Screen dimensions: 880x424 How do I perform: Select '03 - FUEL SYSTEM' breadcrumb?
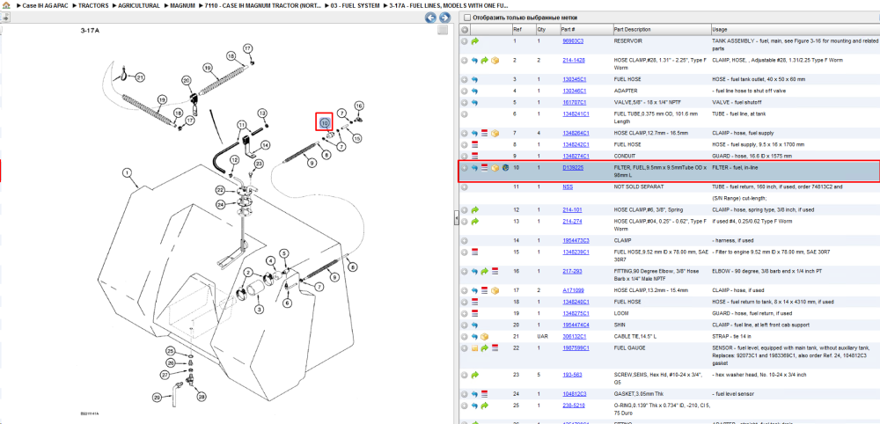pyautogui.click(x=356, y=5)
